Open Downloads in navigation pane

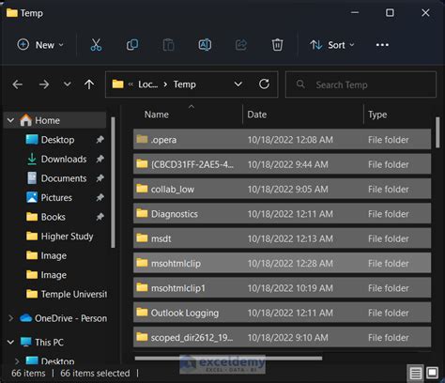[64, 159]
